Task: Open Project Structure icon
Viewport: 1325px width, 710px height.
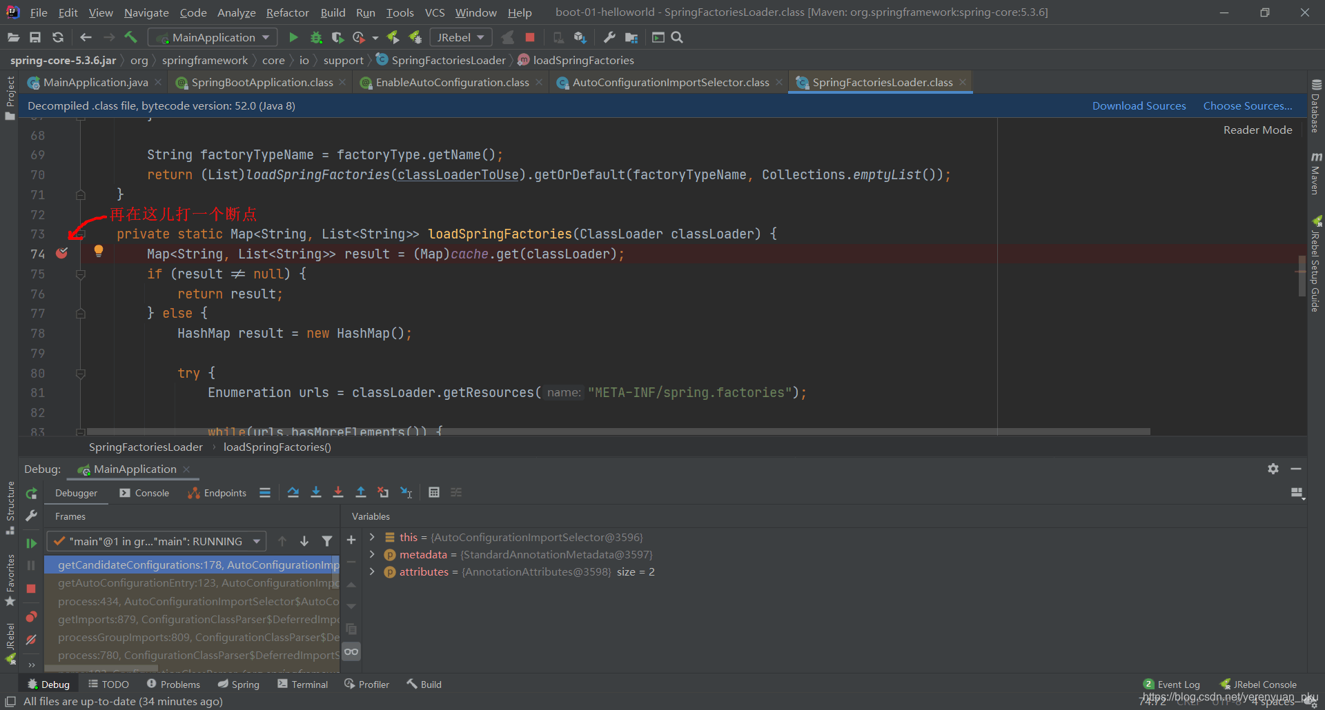Action: [x=631, y=37]
